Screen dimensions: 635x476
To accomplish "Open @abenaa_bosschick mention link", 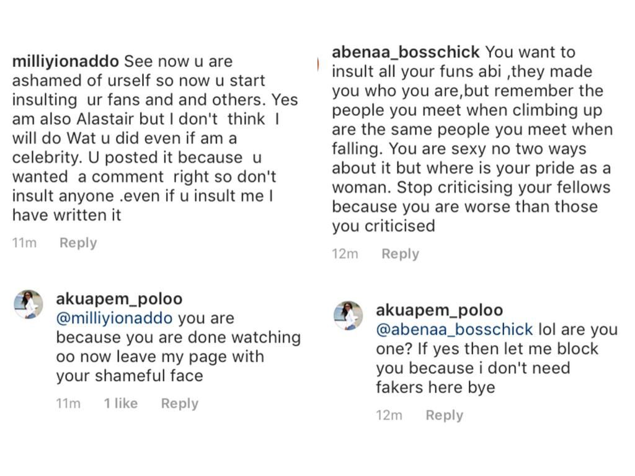I will pyautogui.click(x=455, y=330).
